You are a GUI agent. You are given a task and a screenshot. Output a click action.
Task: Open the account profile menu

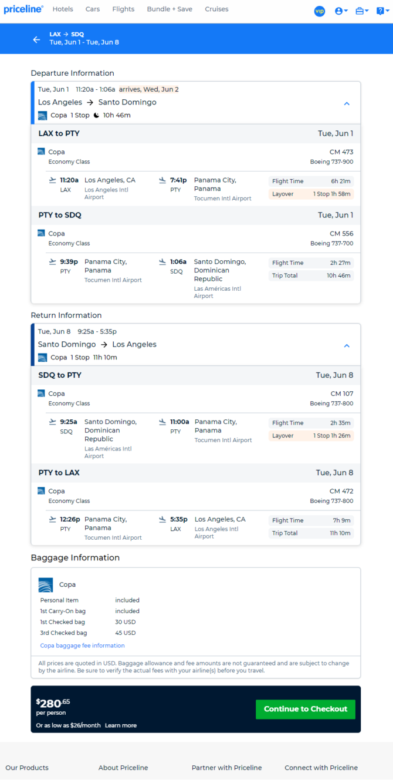[341, 11]
